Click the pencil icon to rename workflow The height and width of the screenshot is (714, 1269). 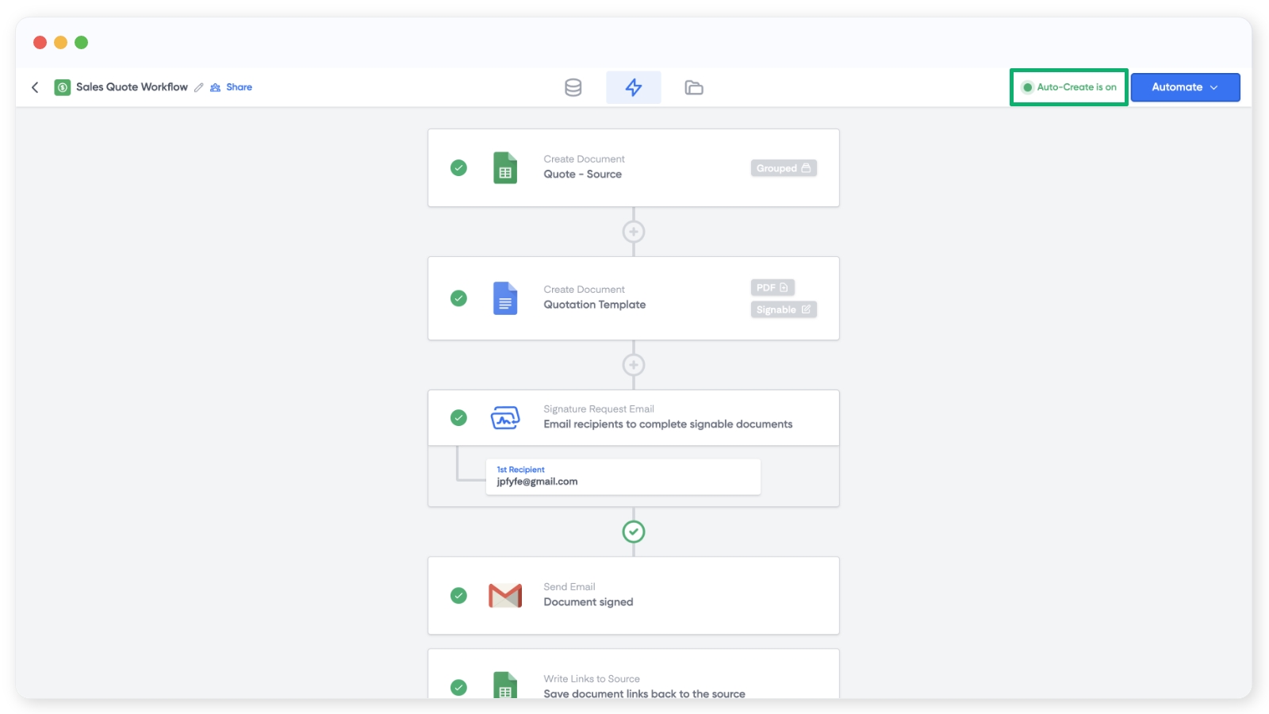pos(199,87)
